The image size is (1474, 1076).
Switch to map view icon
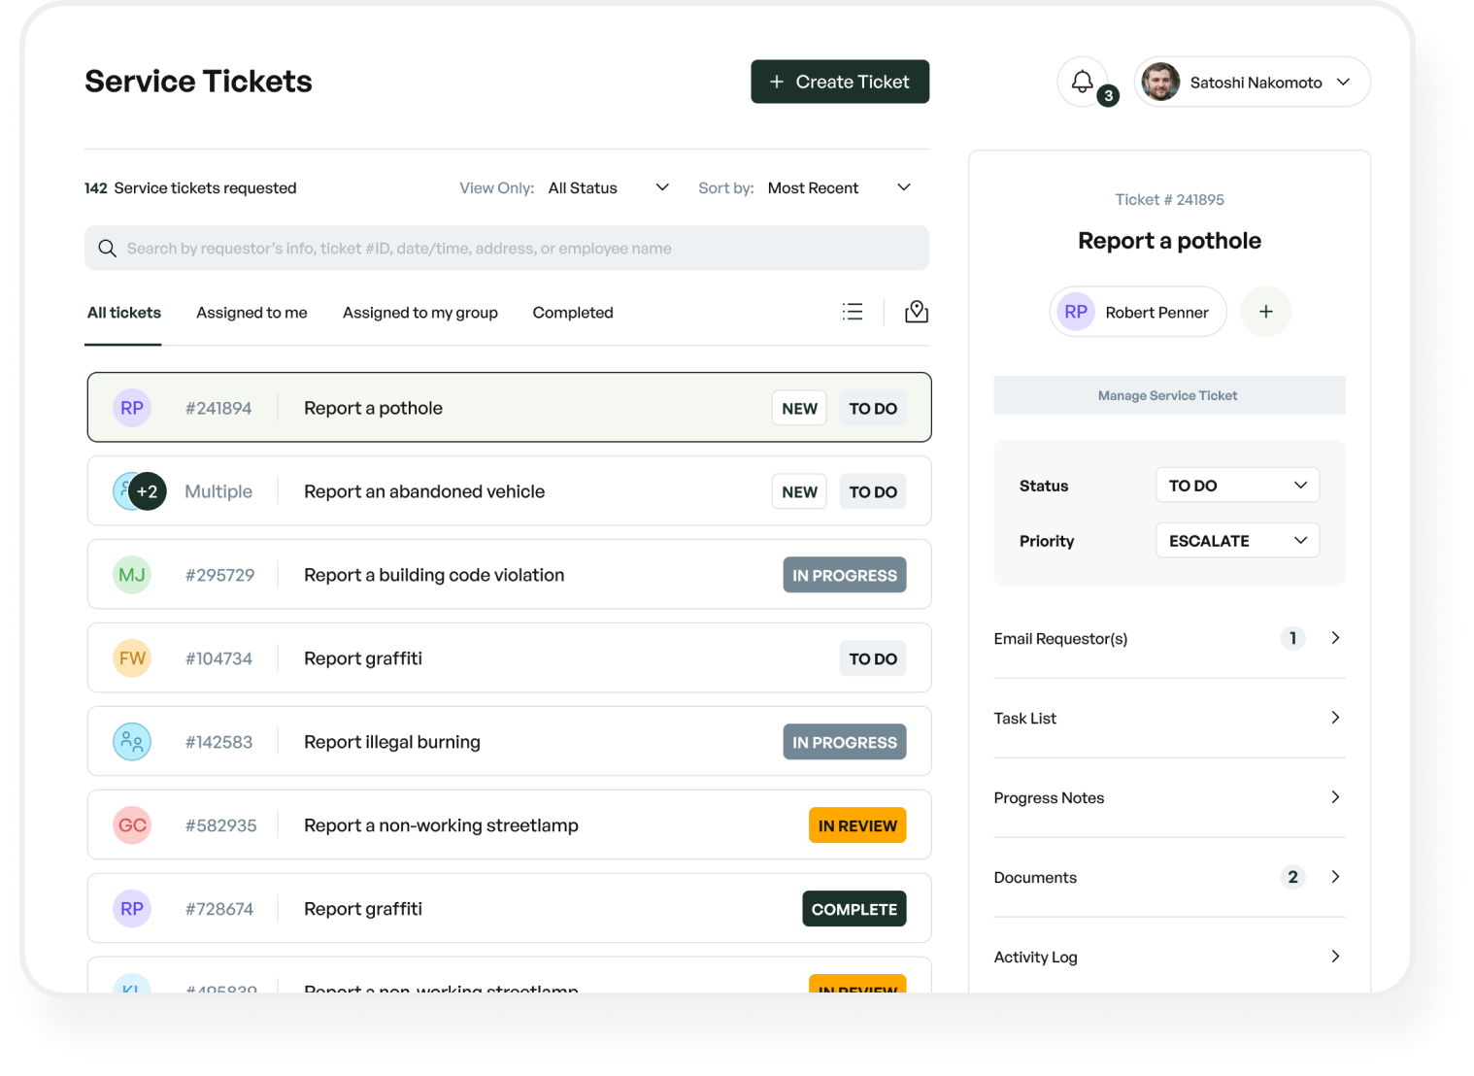coord(916,312)
